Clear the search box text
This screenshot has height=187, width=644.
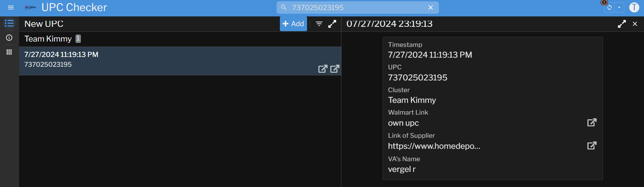(431, 7)
